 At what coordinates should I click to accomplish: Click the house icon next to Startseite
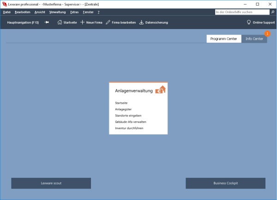point(60,22)
